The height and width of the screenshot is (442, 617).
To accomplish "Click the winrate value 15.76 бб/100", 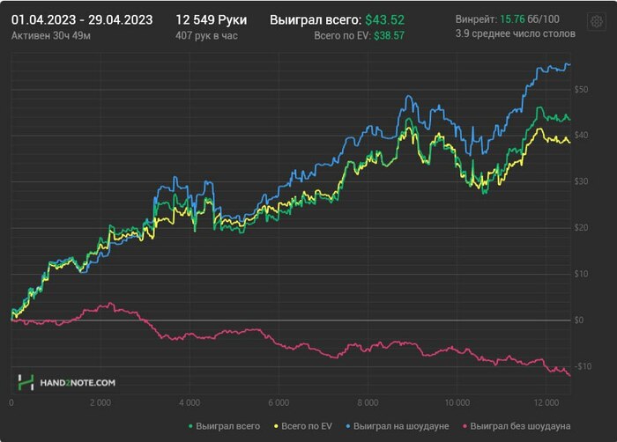I will tap(530, 19).
